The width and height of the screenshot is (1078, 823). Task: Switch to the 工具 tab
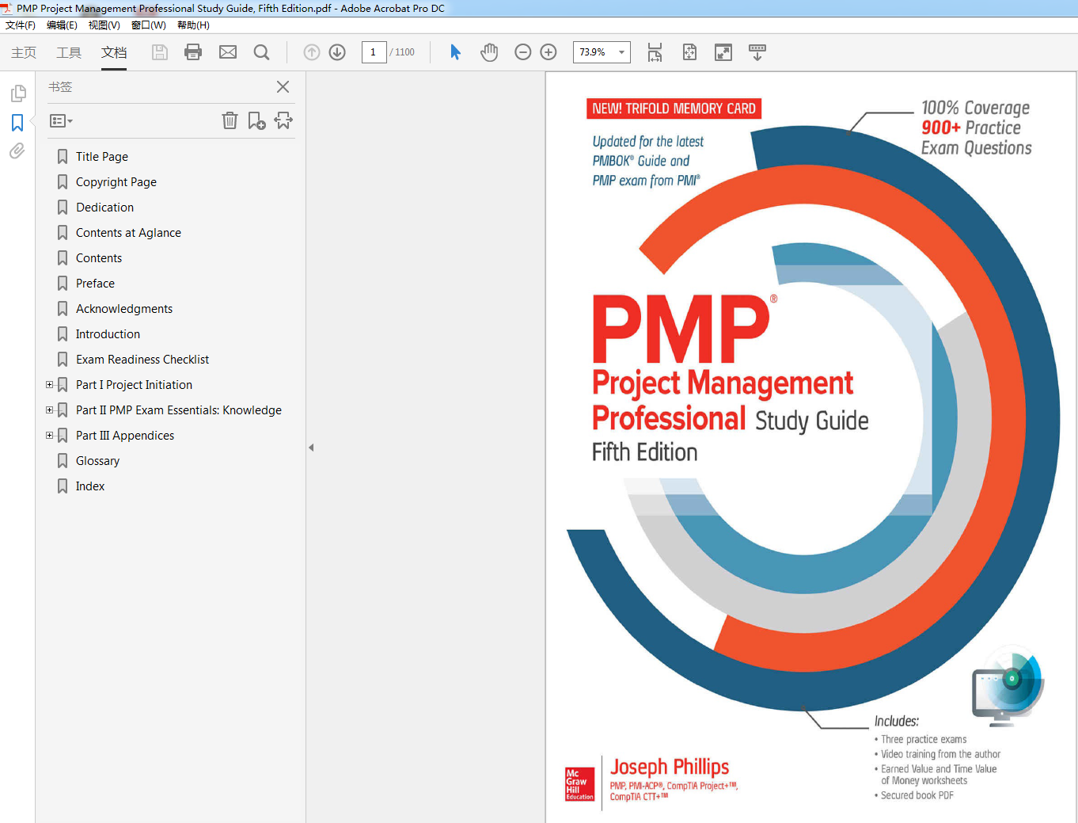click(x=69, y=52)
